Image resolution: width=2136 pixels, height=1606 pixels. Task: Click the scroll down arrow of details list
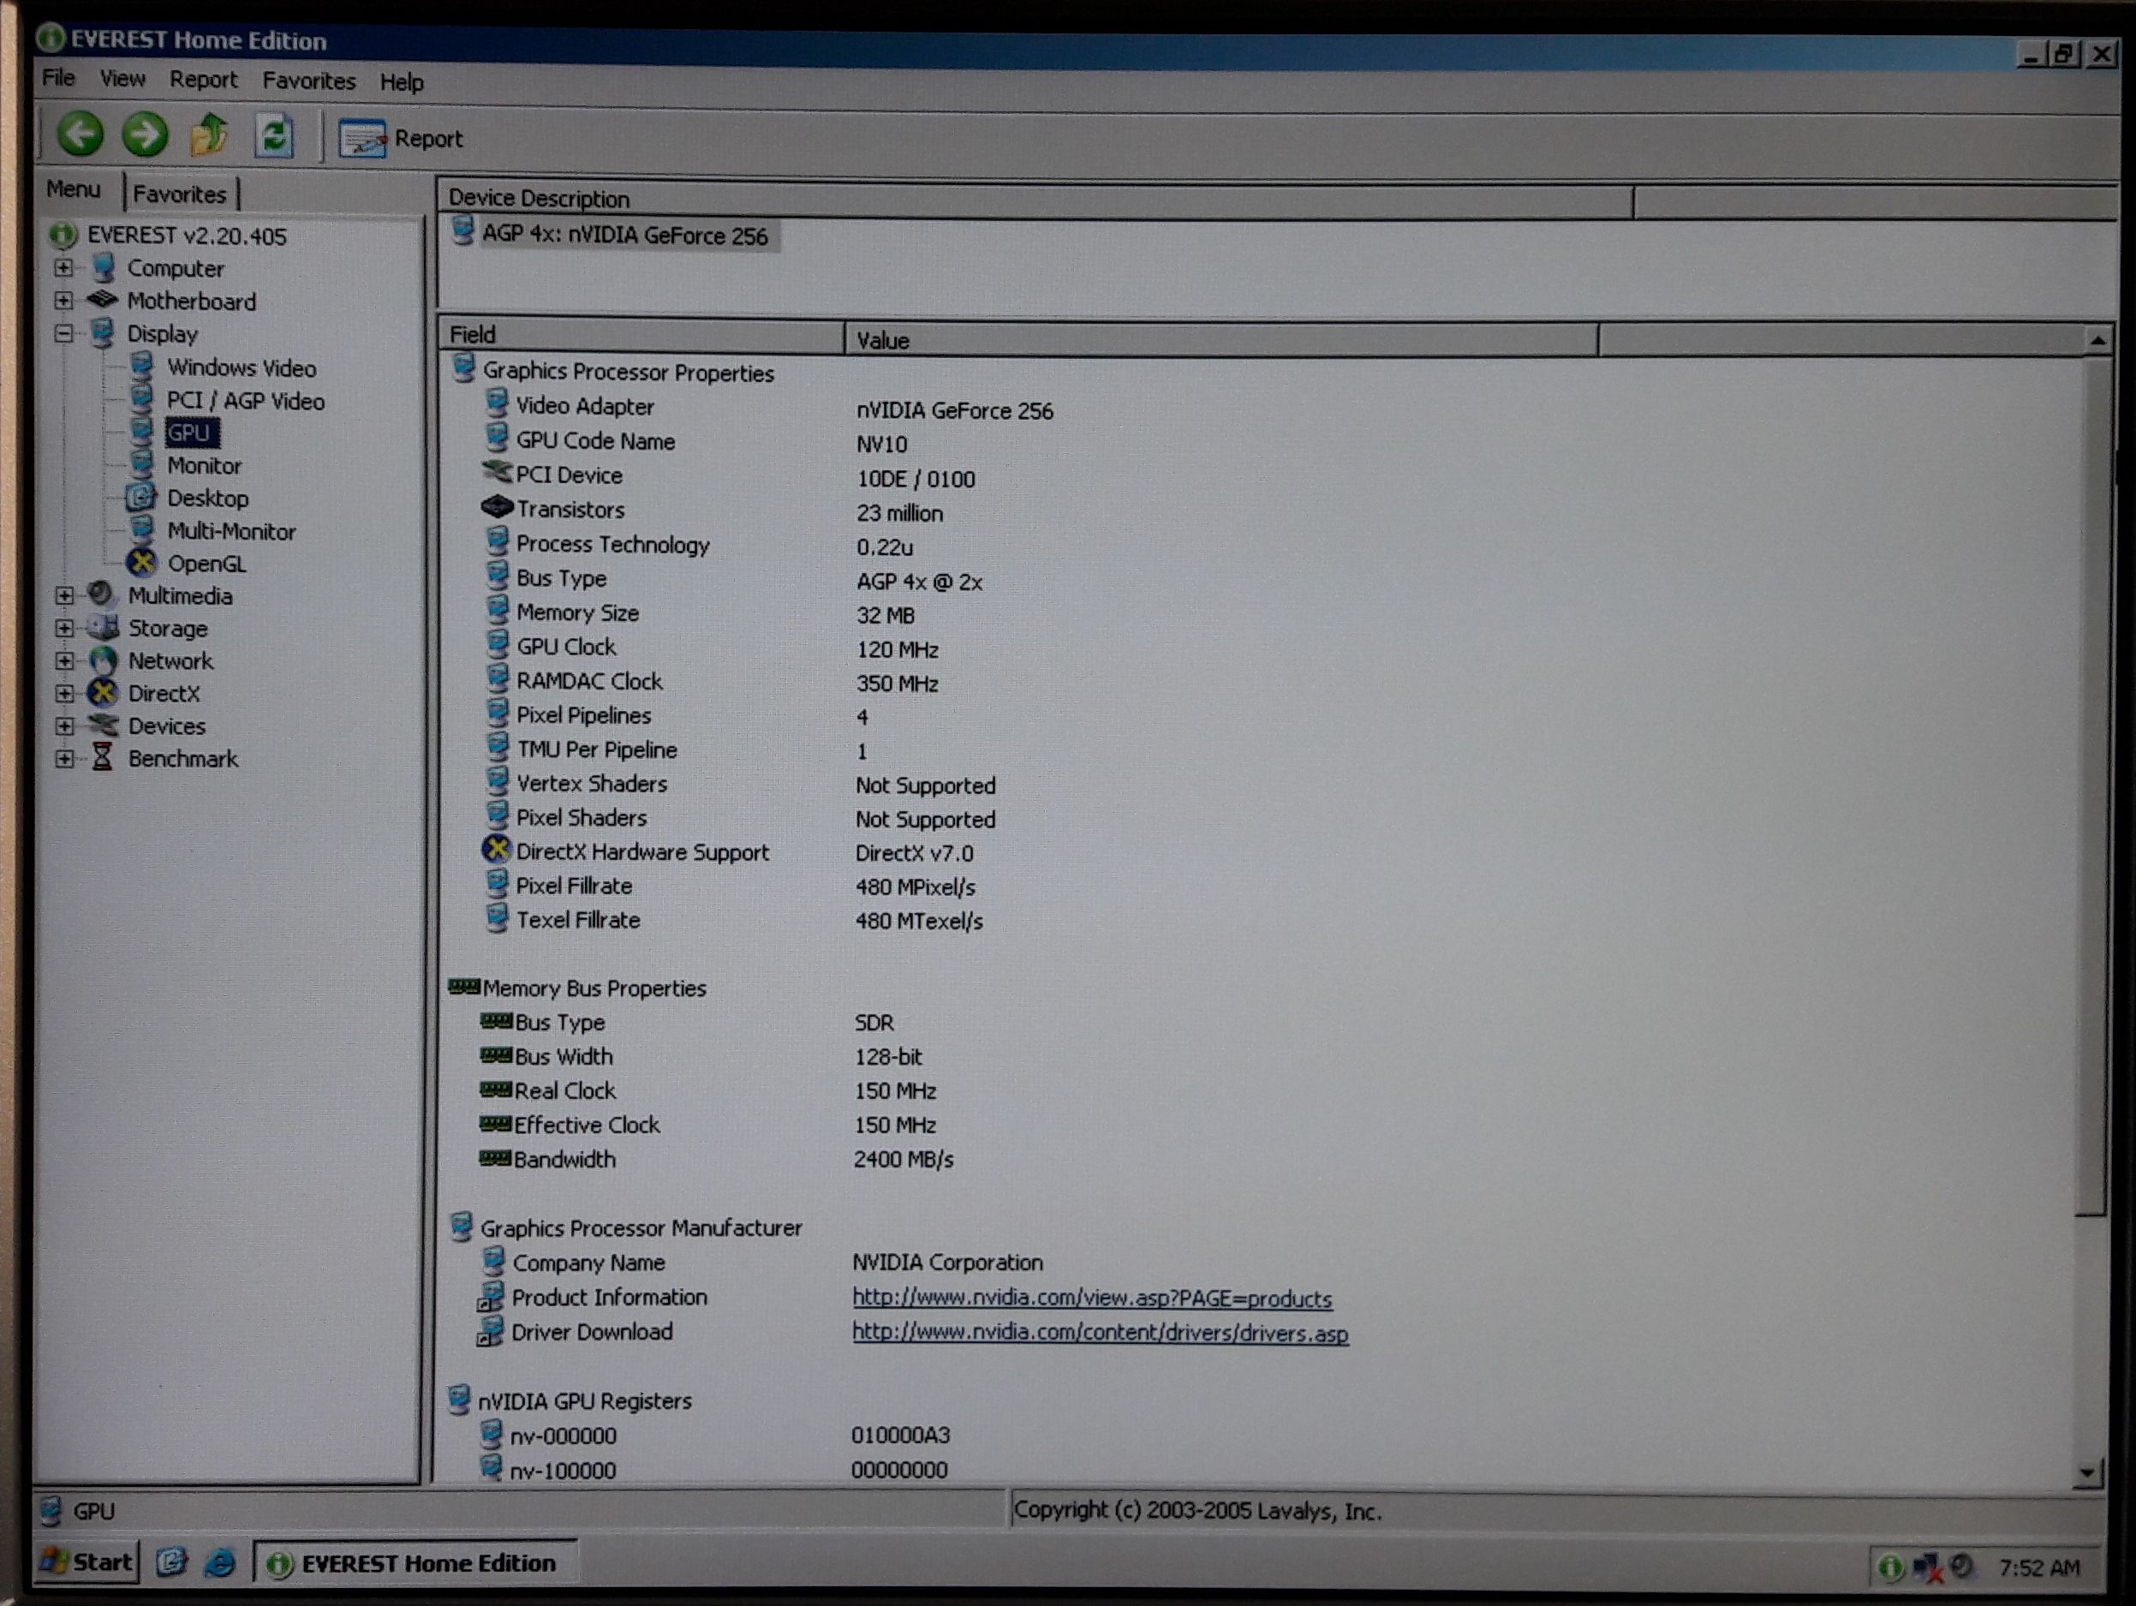tap(2088, 1472)
